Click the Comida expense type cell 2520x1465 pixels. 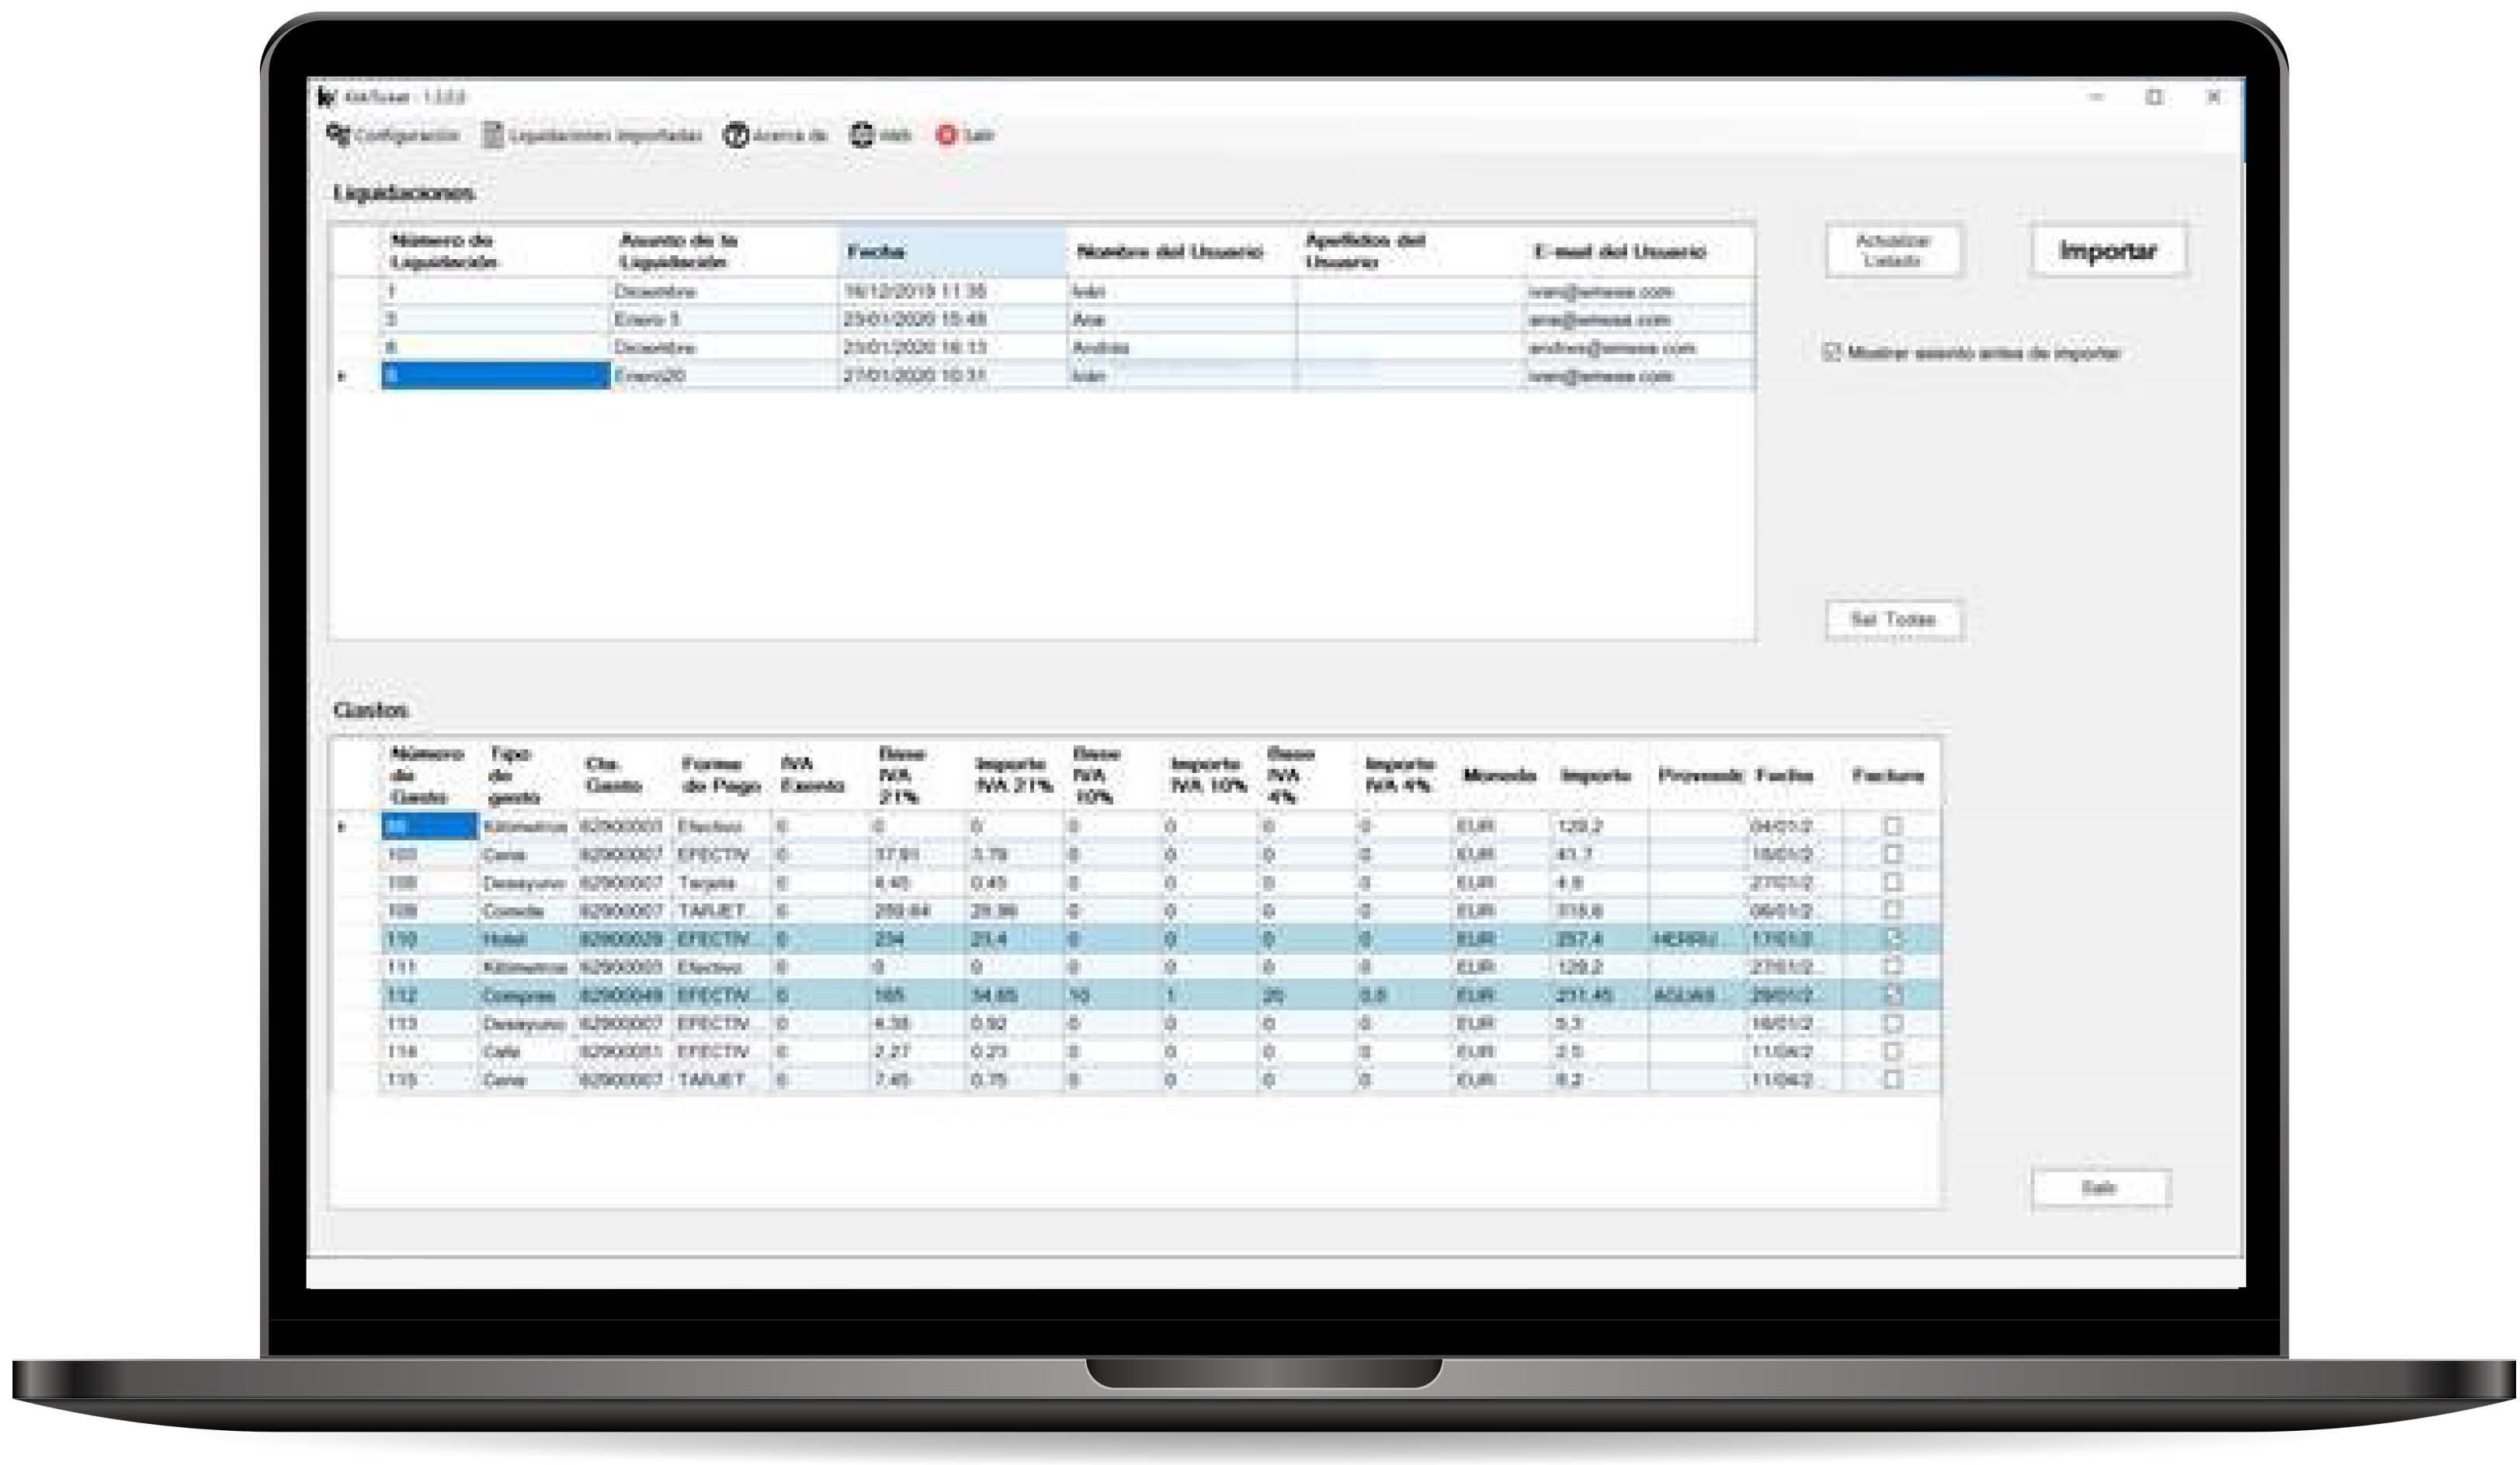527,910
